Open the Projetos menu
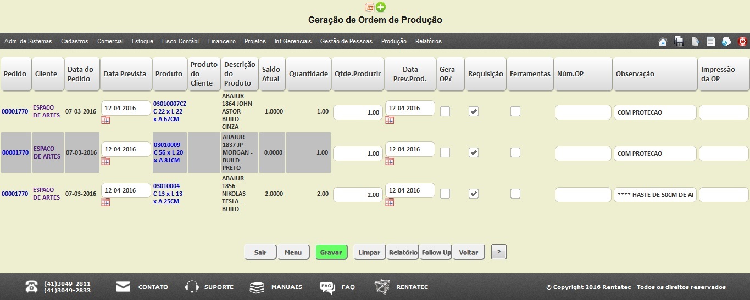750x300 pixels. (x=255, y=41)
